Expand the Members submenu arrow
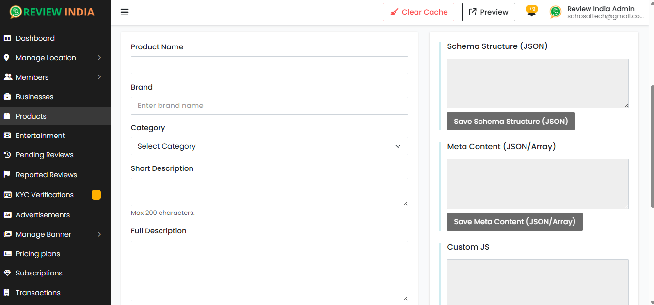 [x=99, y=77]
